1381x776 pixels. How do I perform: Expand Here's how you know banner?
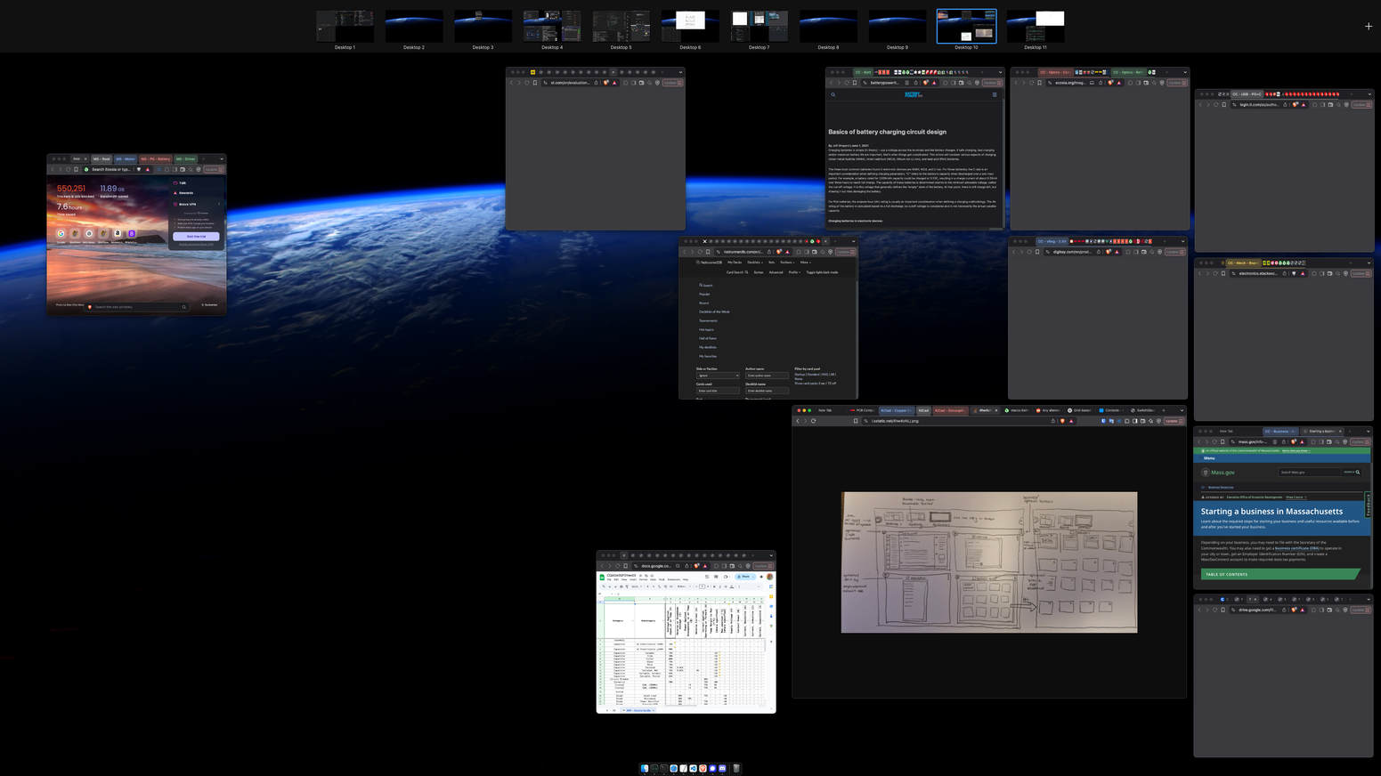[x=1296, y=451]
